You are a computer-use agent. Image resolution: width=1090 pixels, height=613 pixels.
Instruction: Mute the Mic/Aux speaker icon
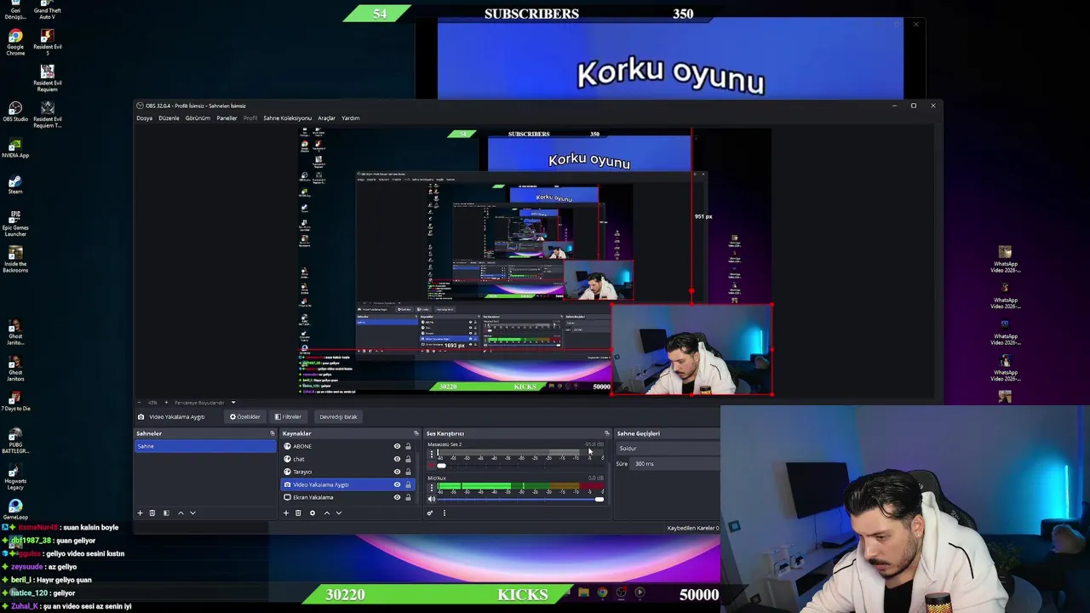click(x=431, y=499)
